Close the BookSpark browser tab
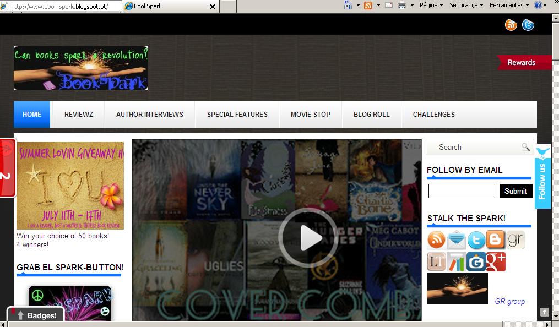This screenshot has width=559, height=327. pos(213,7)
